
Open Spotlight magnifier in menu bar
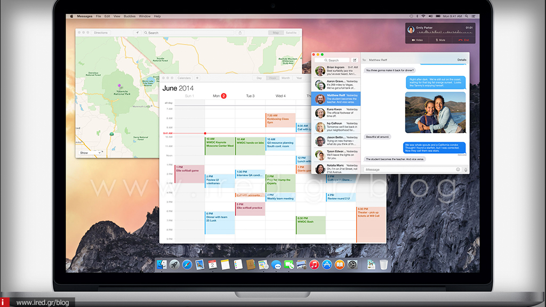467,16
